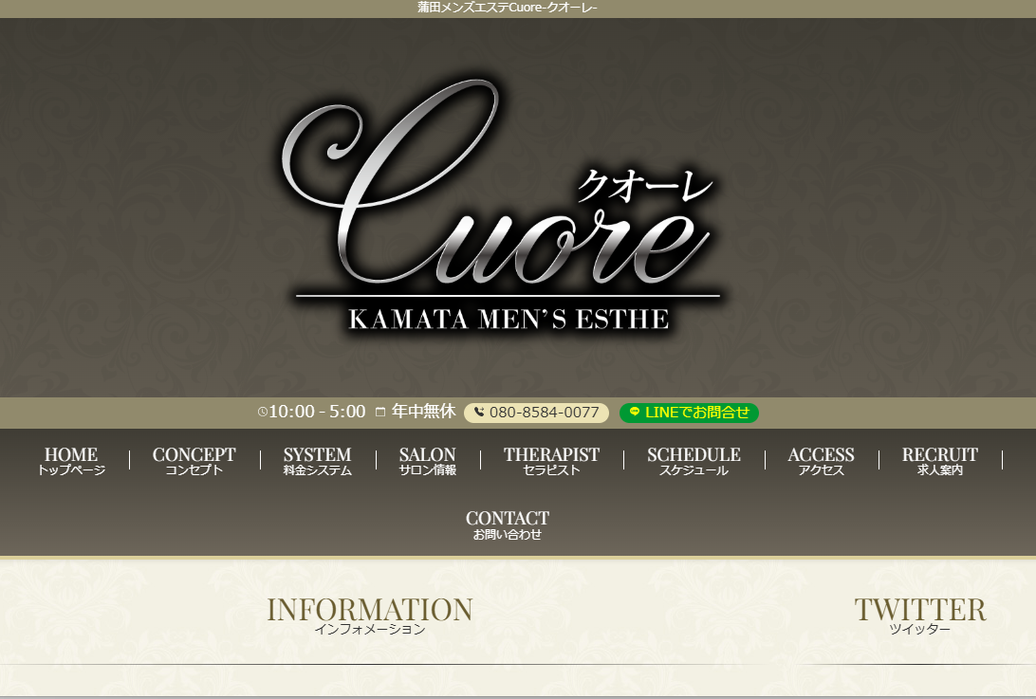This screenshot has width=1036, height=699.
Task: Click the phone handset icon in number button
Action: 479,413
